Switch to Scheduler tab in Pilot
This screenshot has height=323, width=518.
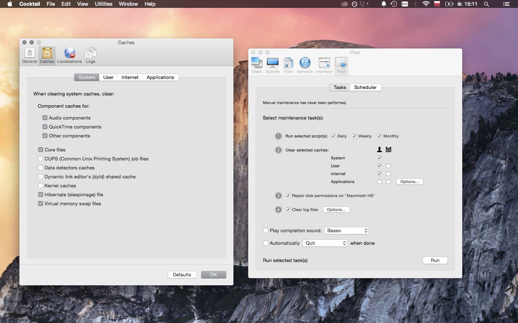click(x=365, y=87)
